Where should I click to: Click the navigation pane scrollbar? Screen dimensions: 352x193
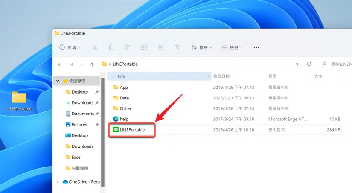[103, 132]
